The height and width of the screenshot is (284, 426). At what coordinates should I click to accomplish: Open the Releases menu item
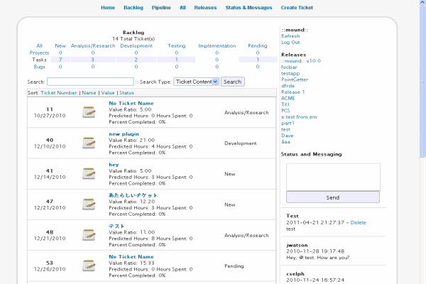[x=205, y=8]
